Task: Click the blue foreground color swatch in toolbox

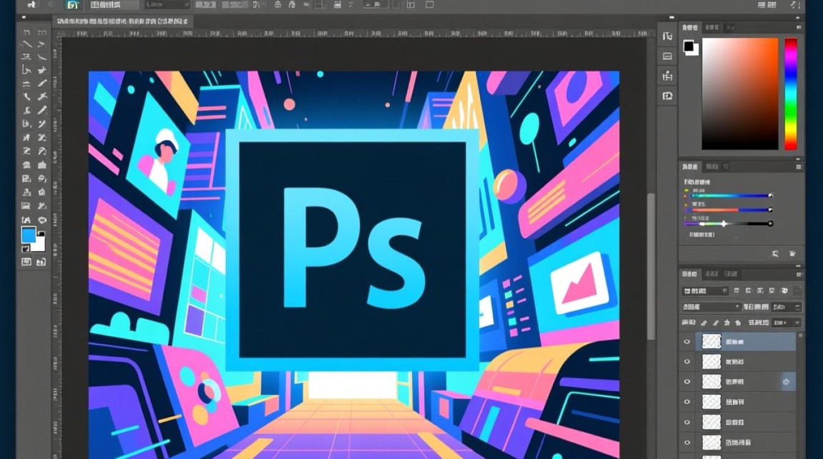Action: click(28, 235)
